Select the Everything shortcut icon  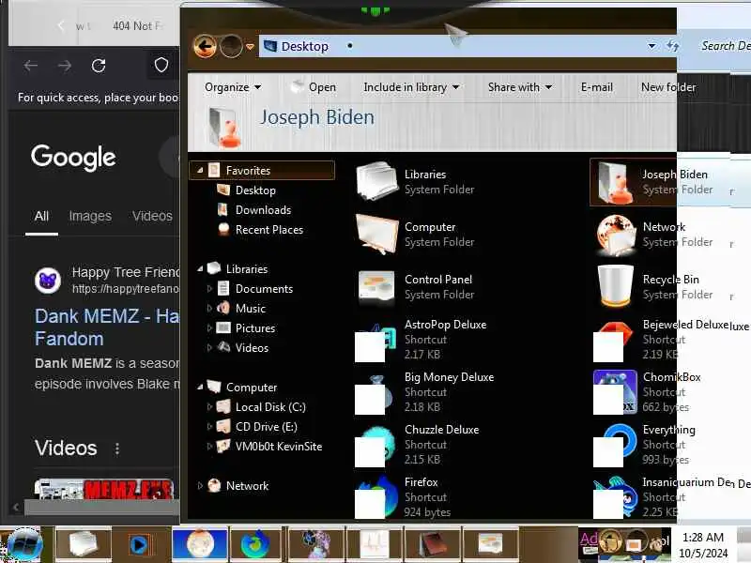click(615, 445)
